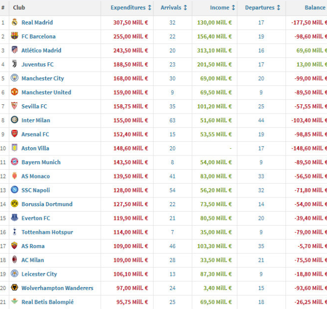327x309 pixels.
Task: Click AS Monaco's 33 departures value
Action: 261,176
